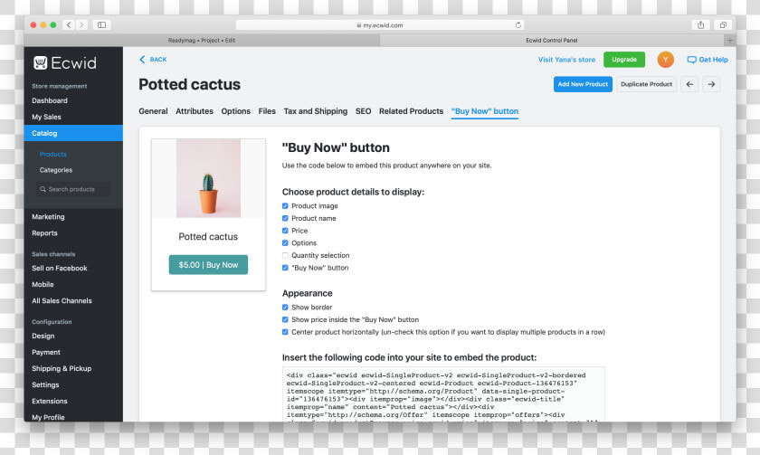Open a new tab with the plus icon
Viewport: 760px width, 455px height.
click(729, 40)
